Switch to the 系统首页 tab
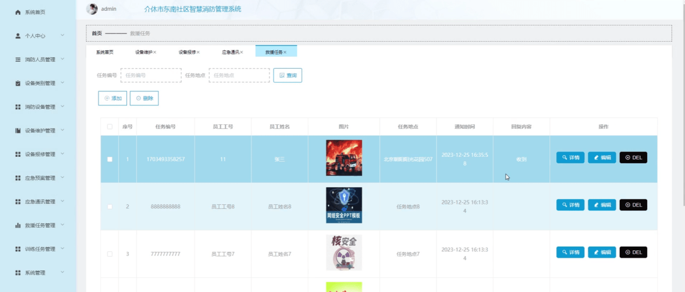Viewport: 685px width, 292px height. (x=105, y=52)
